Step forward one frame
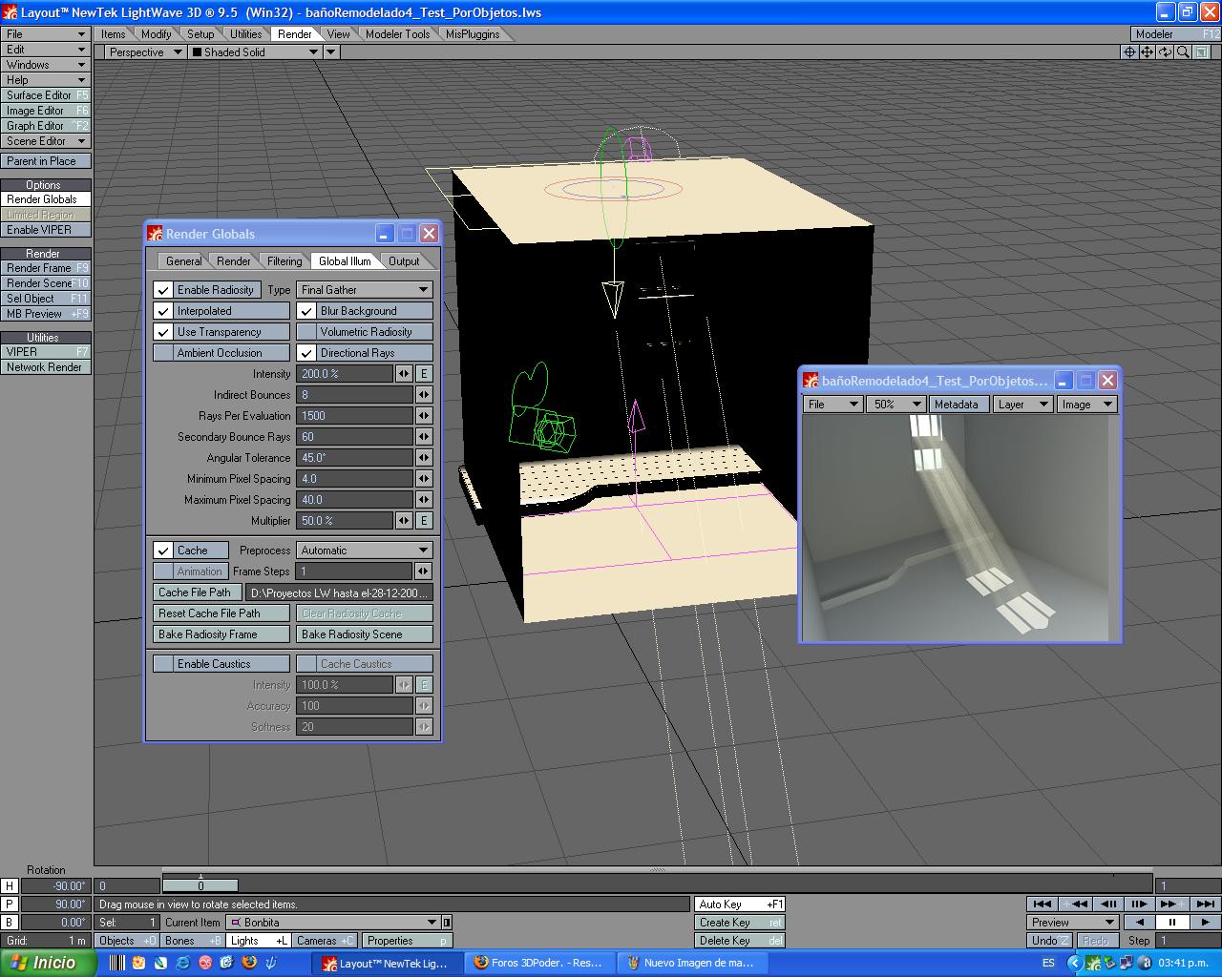This screenshot has height=977, width=1222. coord(1140,904)
